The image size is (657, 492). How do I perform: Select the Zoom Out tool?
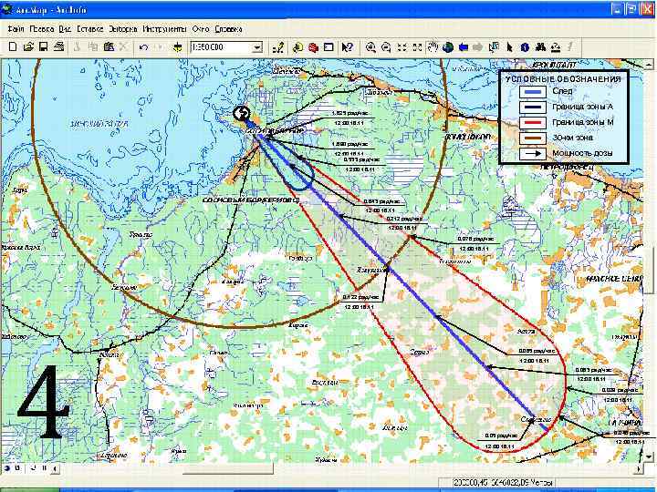pyautogui.click(x=386, y=47)
